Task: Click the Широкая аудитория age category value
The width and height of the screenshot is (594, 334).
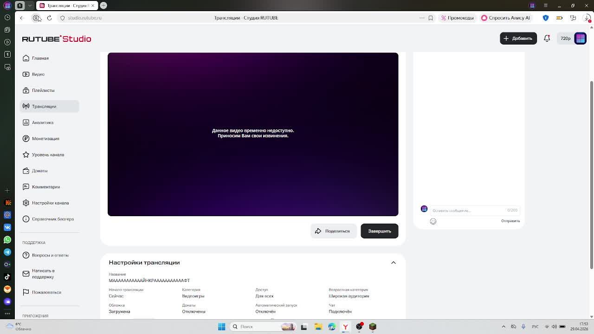Action: coord(349,296)
